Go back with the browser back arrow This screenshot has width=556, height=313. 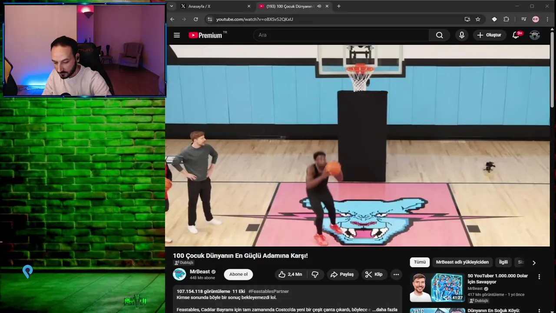(172, 19)
